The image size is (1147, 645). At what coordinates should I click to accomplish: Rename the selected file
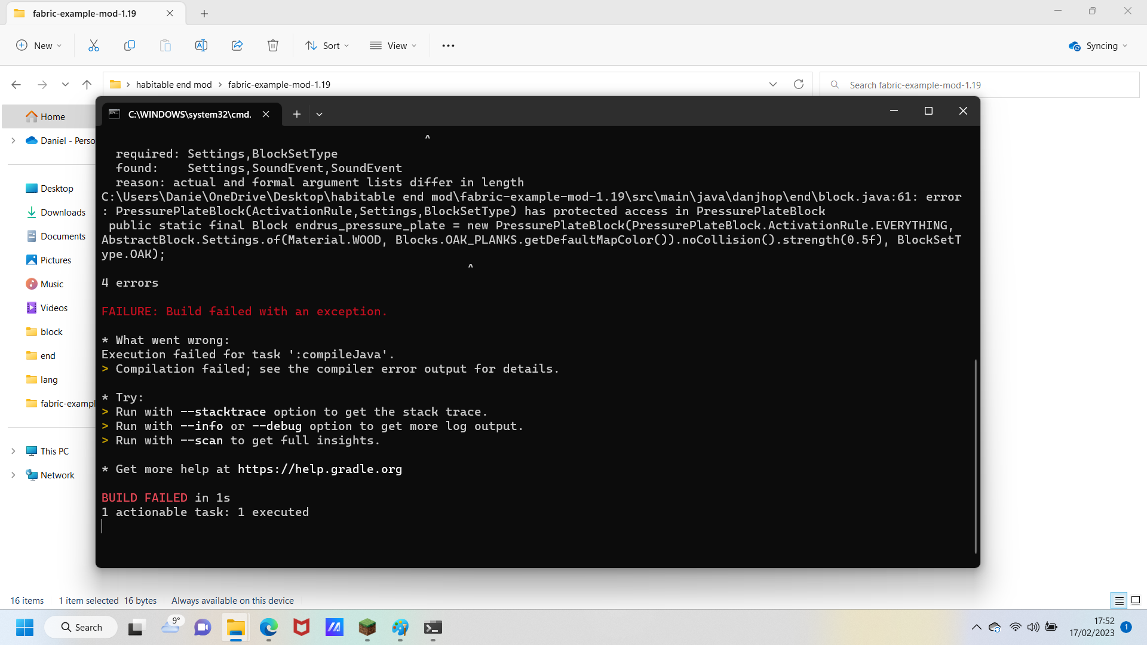[201, 45]
